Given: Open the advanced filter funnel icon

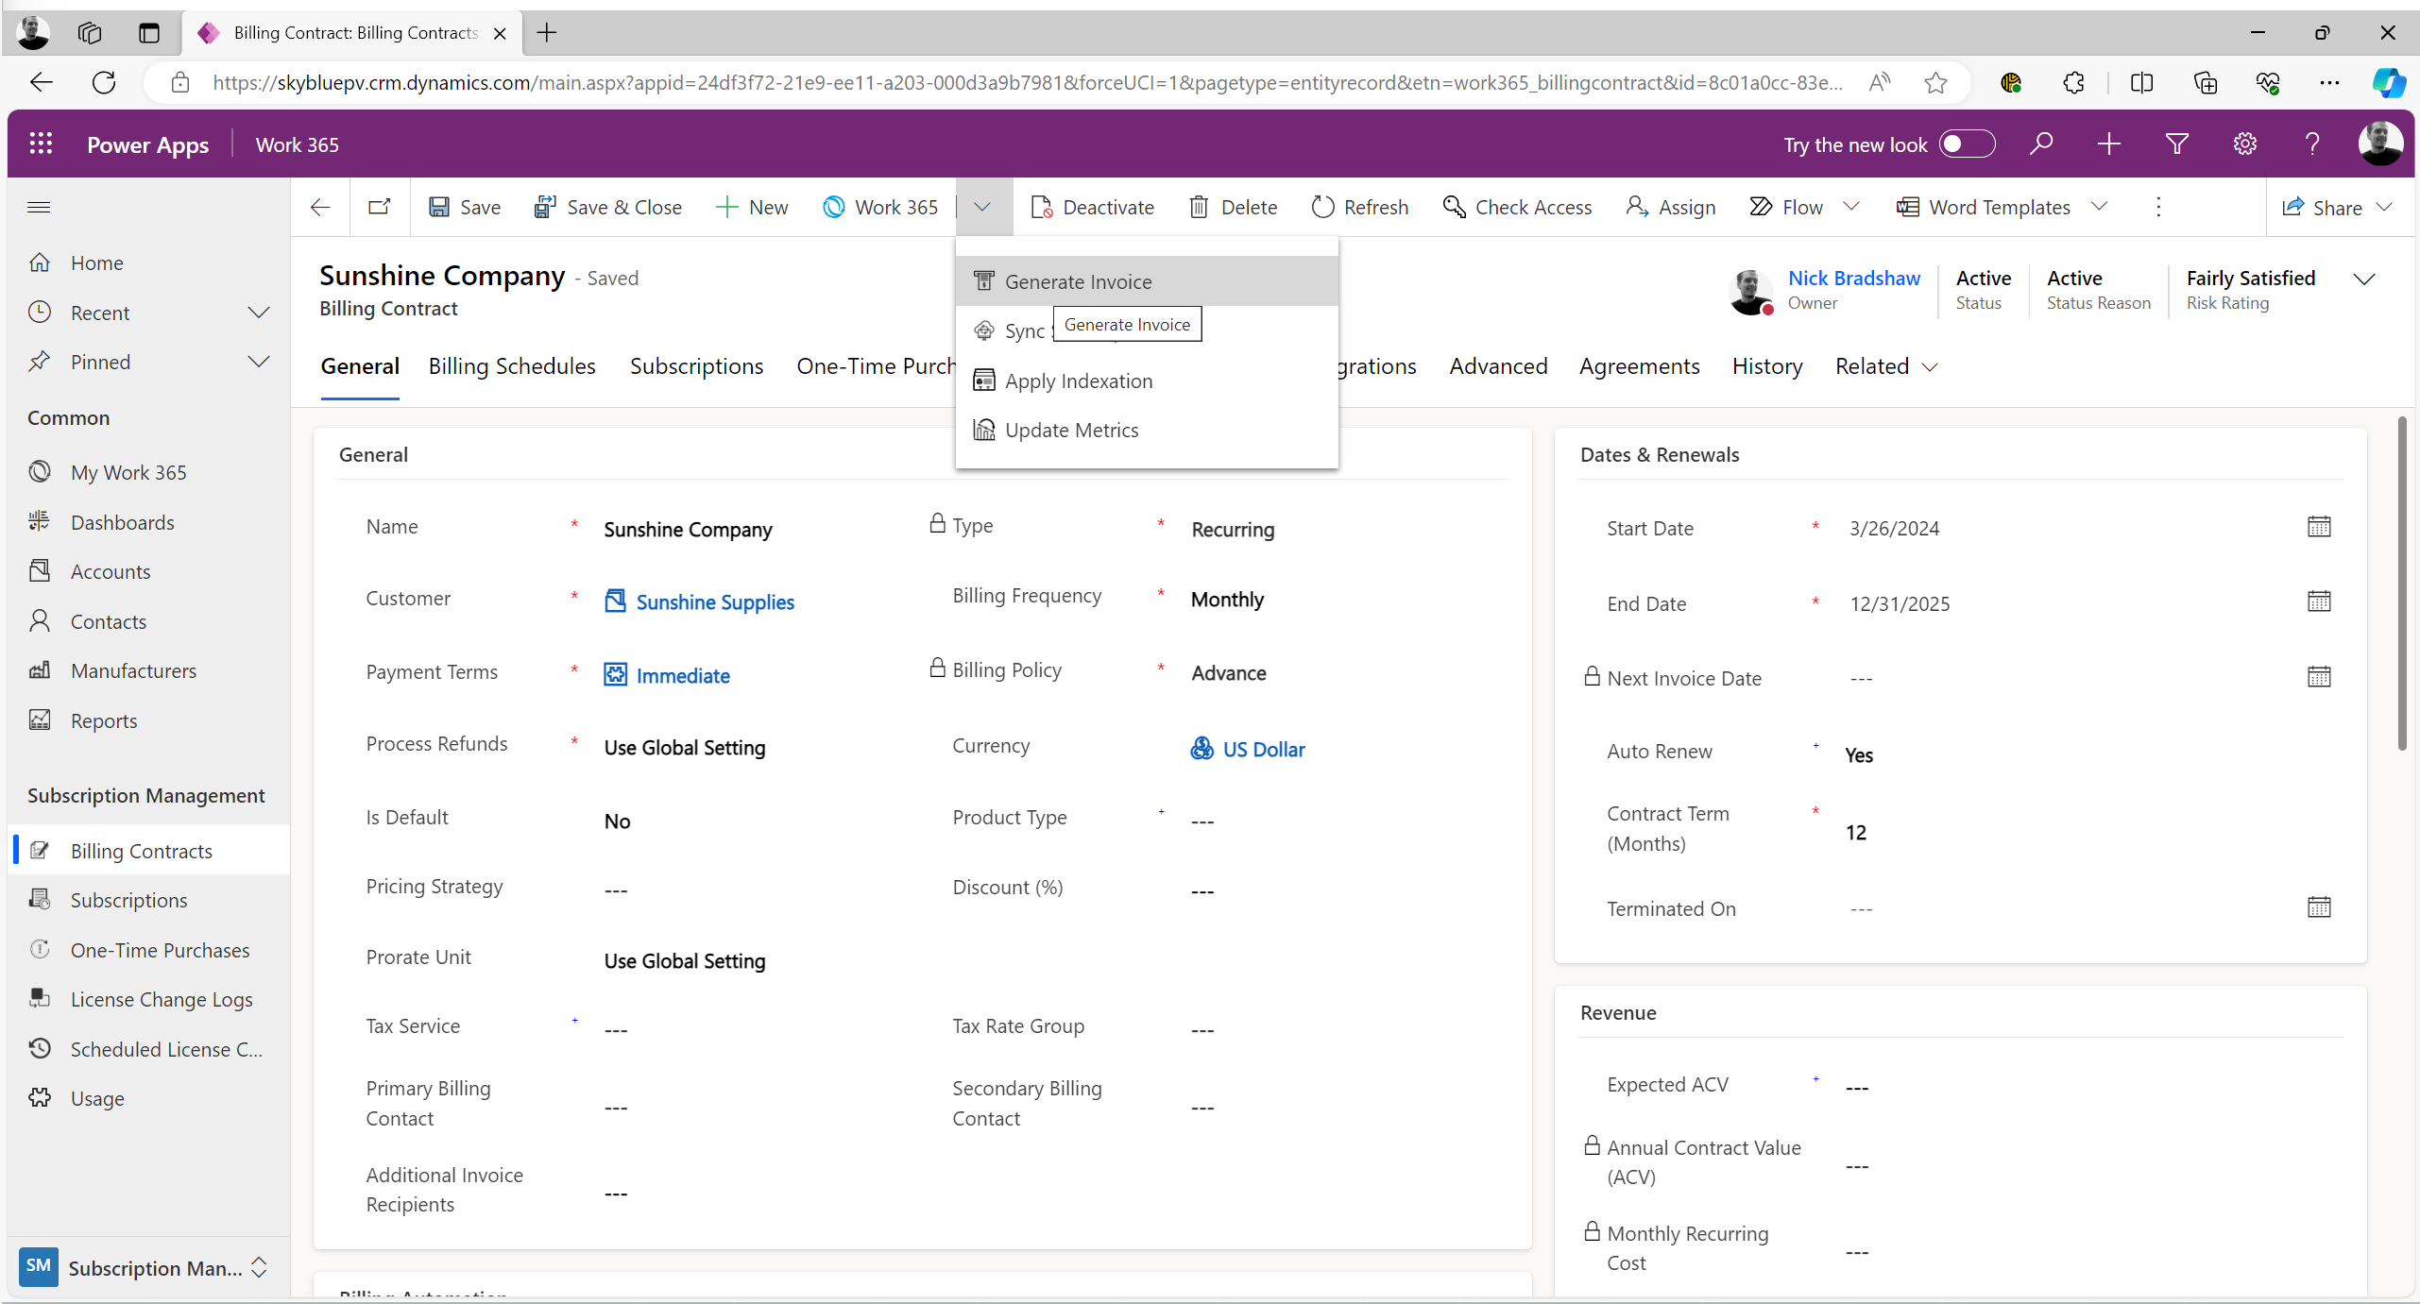Looking at the screenshot, I should pos(2176,144).
